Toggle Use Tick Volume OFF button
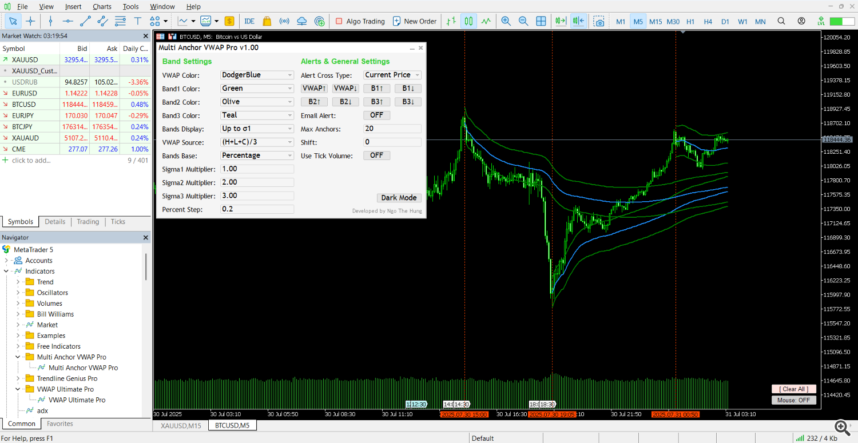Screen dimensions: 858x443 click(x=376, y=155)
